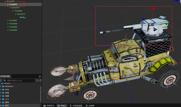Select the Bone013 node
The image size is (181, 107).
pyautogui.click(x=21, y=14)
